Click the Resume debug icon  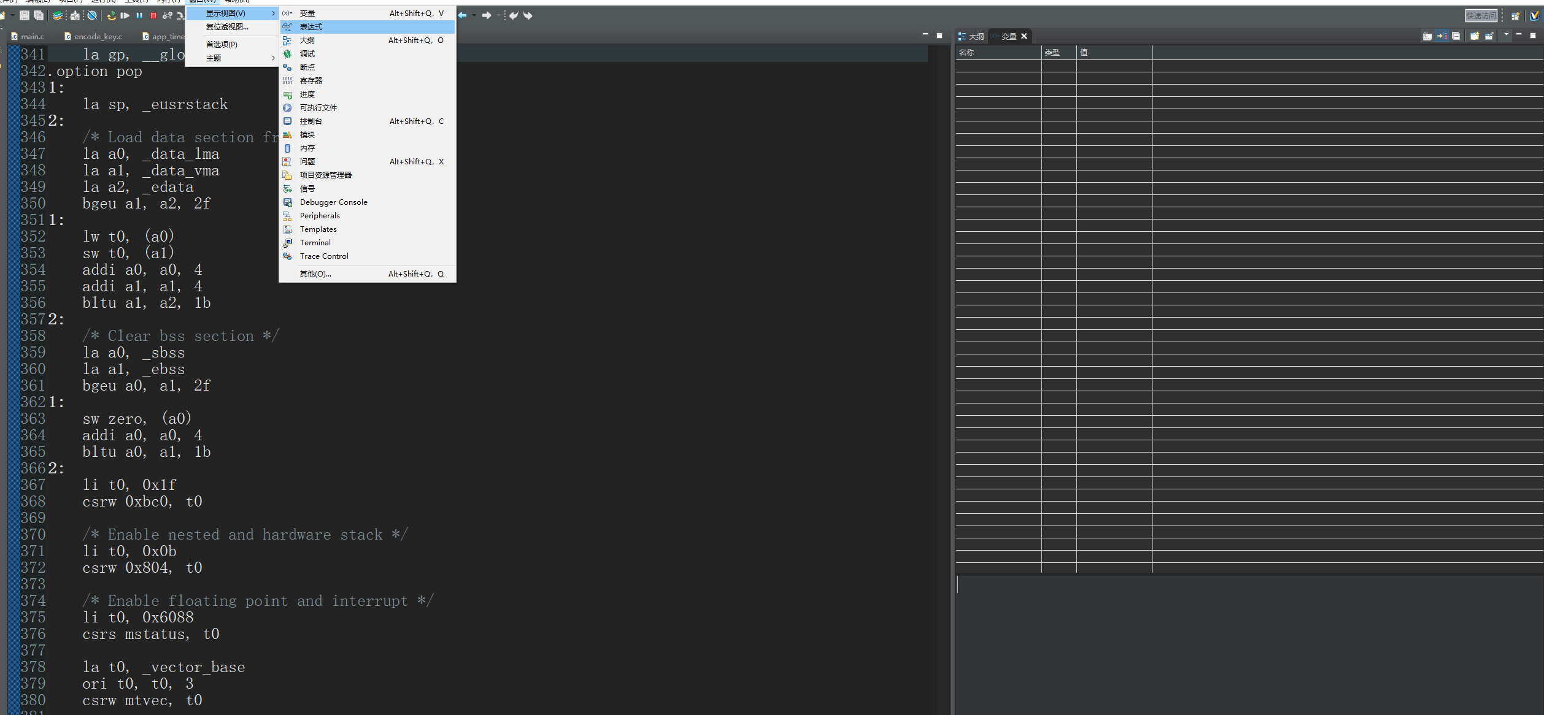click(125, 15)
